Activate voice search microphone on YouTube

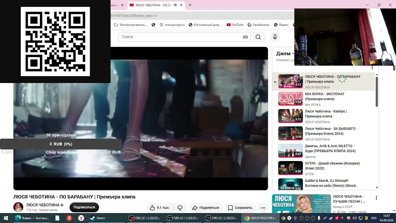[x=275, y=37]
